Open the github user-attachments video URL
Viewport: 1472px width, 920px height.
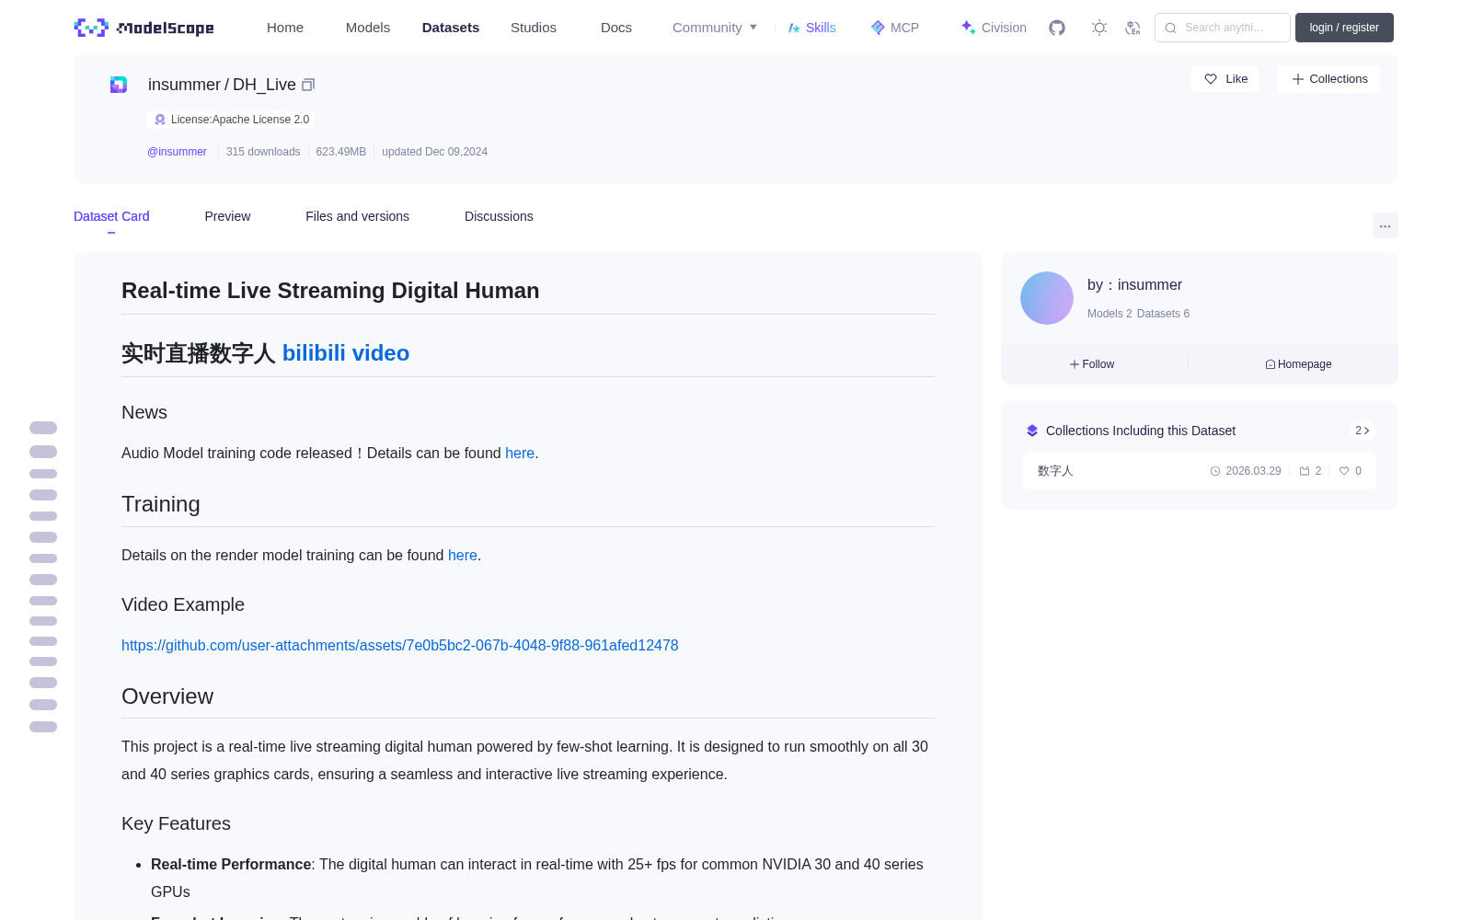click(400, 646)
